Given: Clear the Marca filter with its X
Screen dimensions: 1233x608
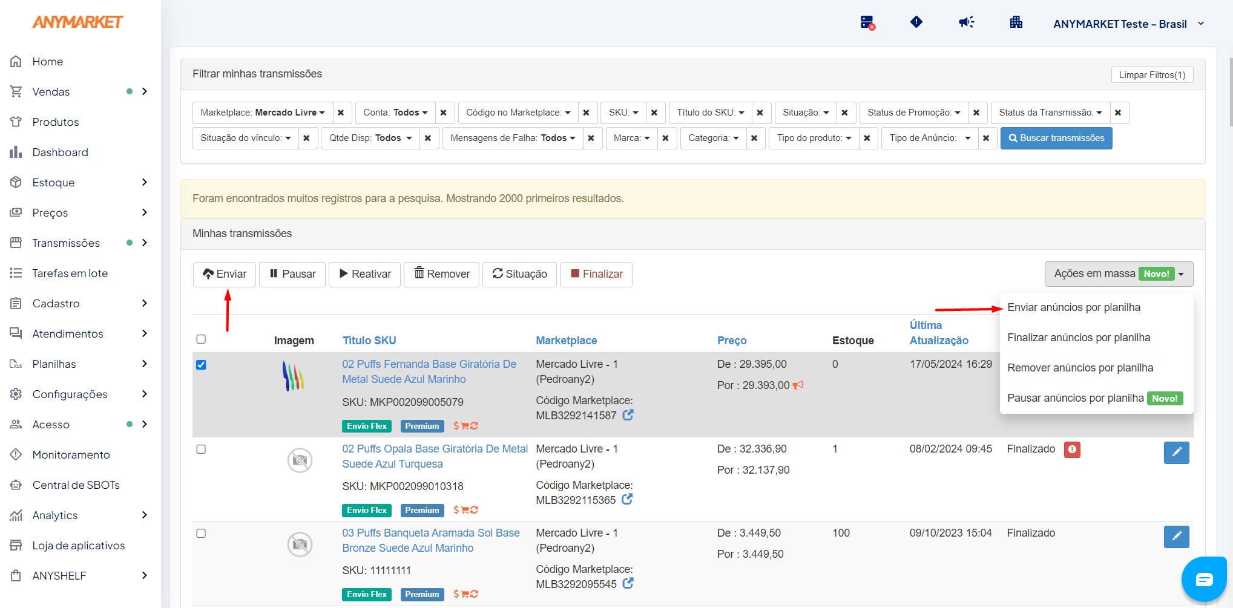Looking at the screenshot, I should coord(665,138).
